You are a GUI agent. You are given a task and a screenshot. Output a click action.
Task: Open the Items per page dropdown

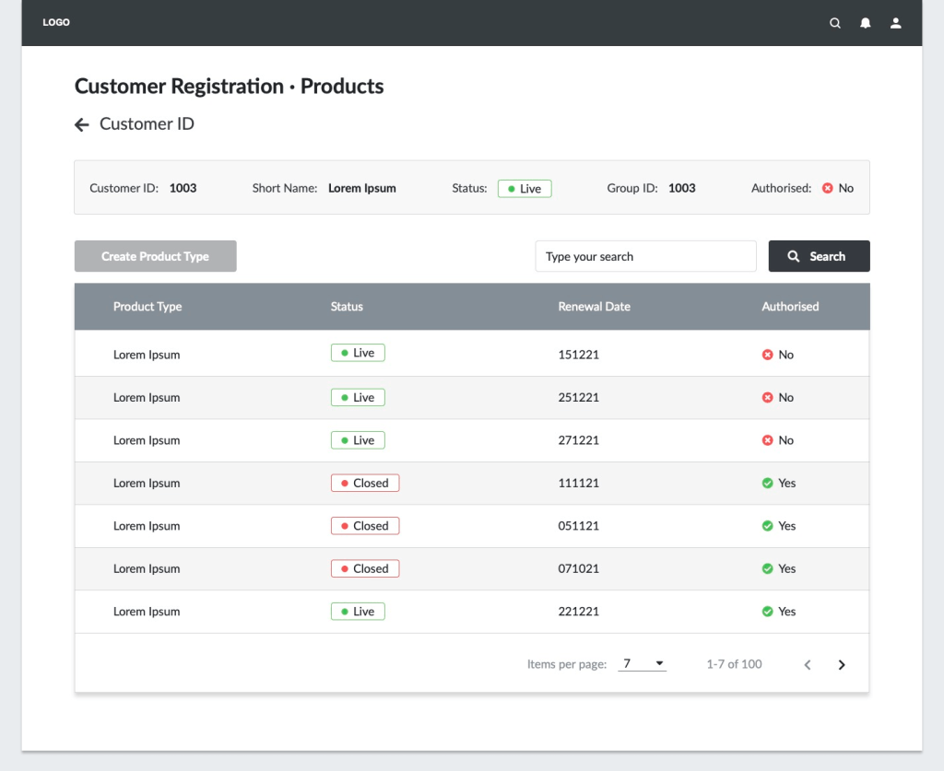coord(642,664)
